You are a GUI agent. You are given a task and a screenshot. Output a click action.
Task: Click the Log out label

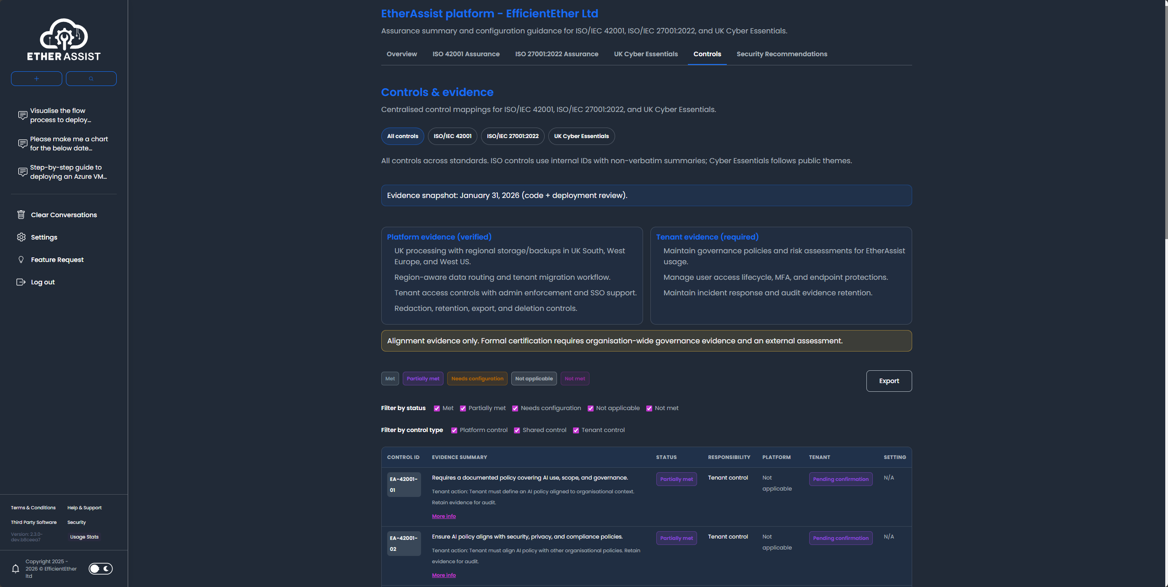[43, 282]
